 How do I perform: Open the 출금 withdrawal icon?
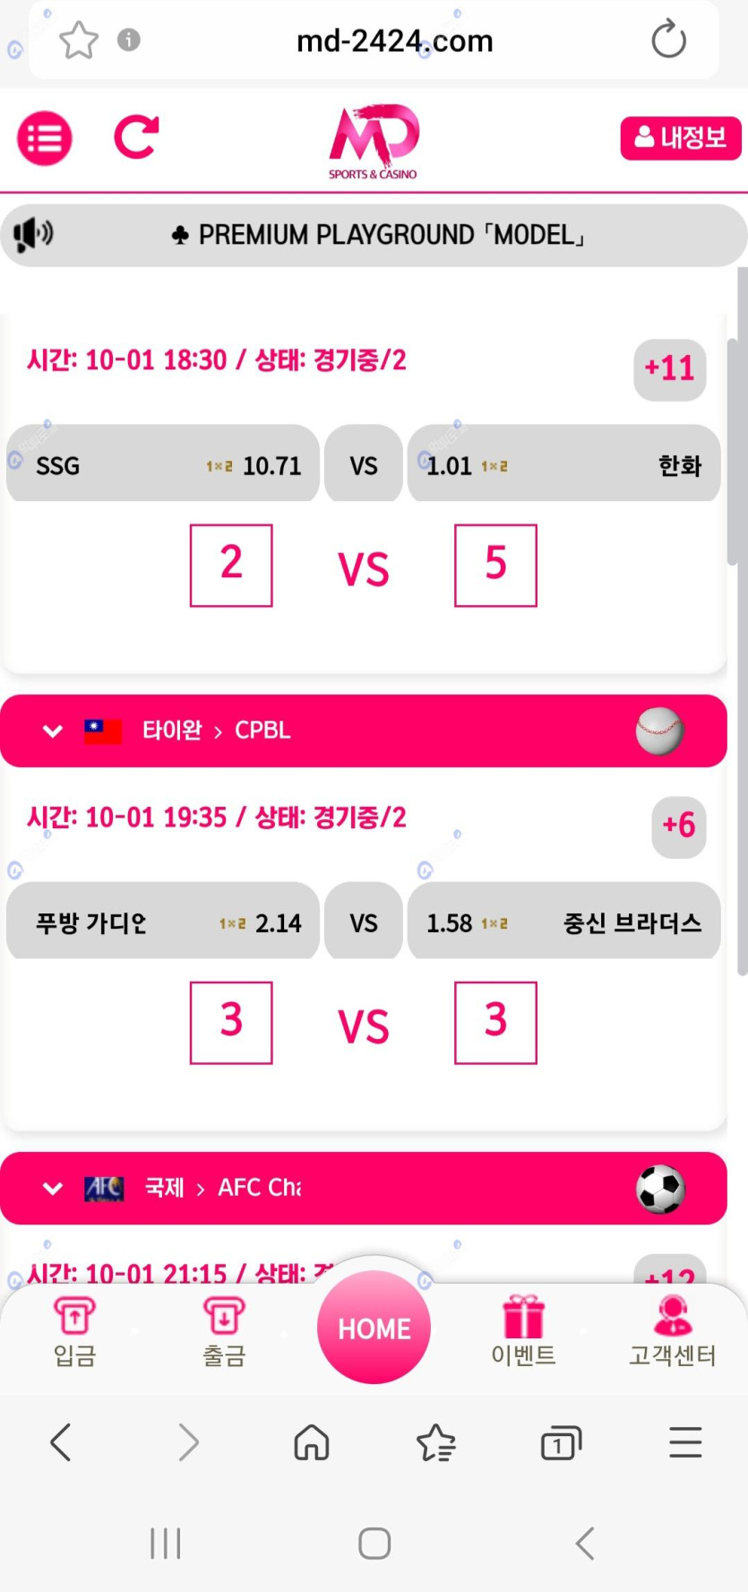(224, 1330)
